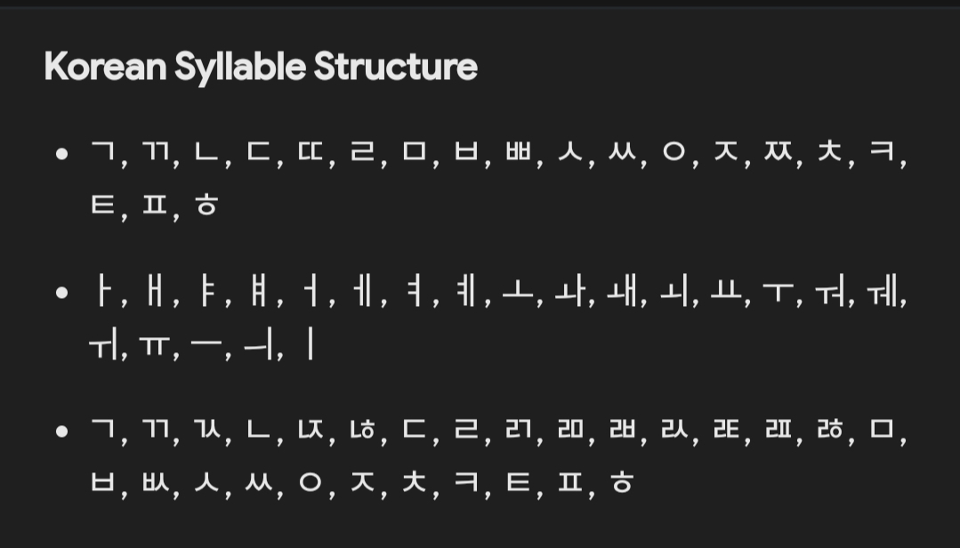Select the final cluster ㅄ
Image resolution: width=960 pixels, height=548 pixels.
(156, 482)
